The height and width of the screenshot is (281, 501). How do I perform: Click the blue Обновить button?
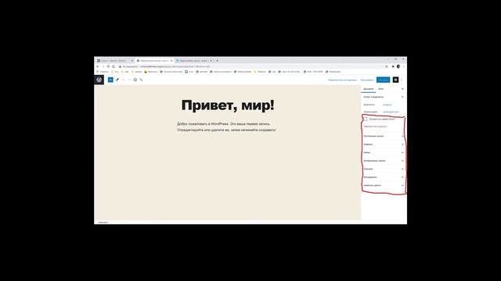pyautogui.click(x=383, y=80)
